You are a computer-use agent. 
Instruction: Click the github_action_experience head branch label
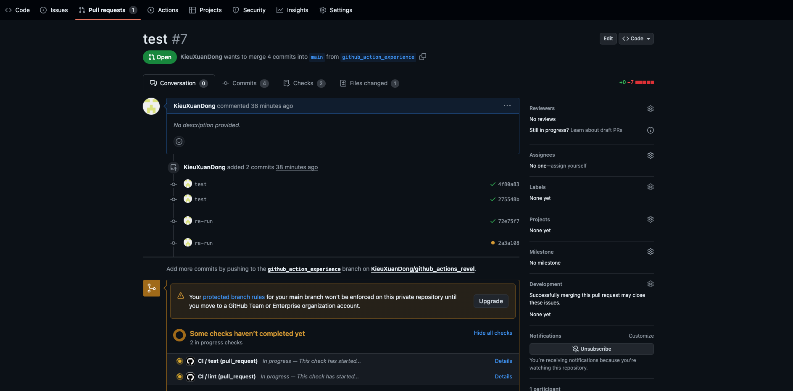coord(378,57)
